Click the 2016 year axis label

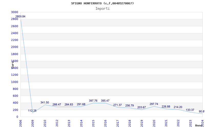(x=105, y=123)
